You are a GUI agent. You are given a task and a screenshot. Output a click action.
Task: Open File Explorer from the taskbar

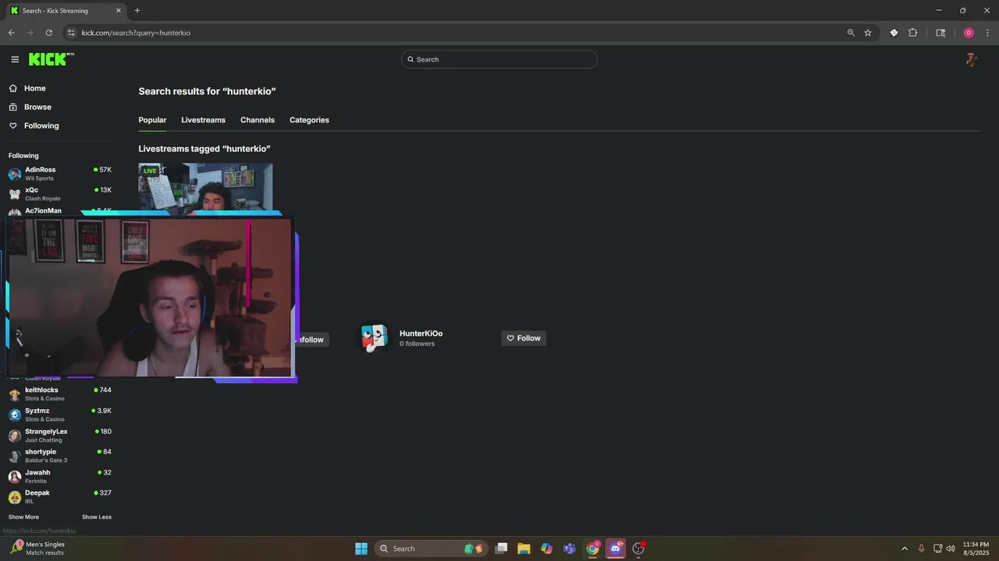(524, 549)
